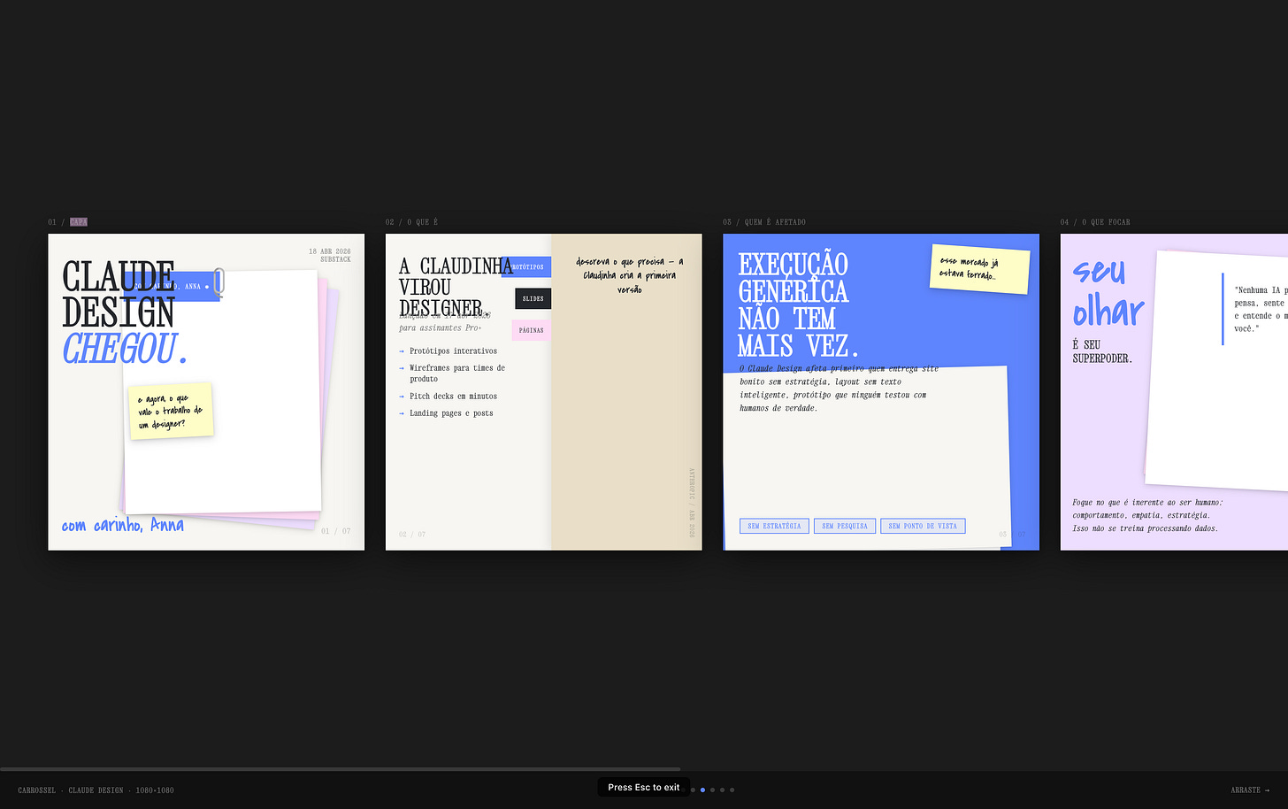Click the SEM PESQUISA tag
The width and height of the screenshot is (1288, 809).
coord(845,526)
